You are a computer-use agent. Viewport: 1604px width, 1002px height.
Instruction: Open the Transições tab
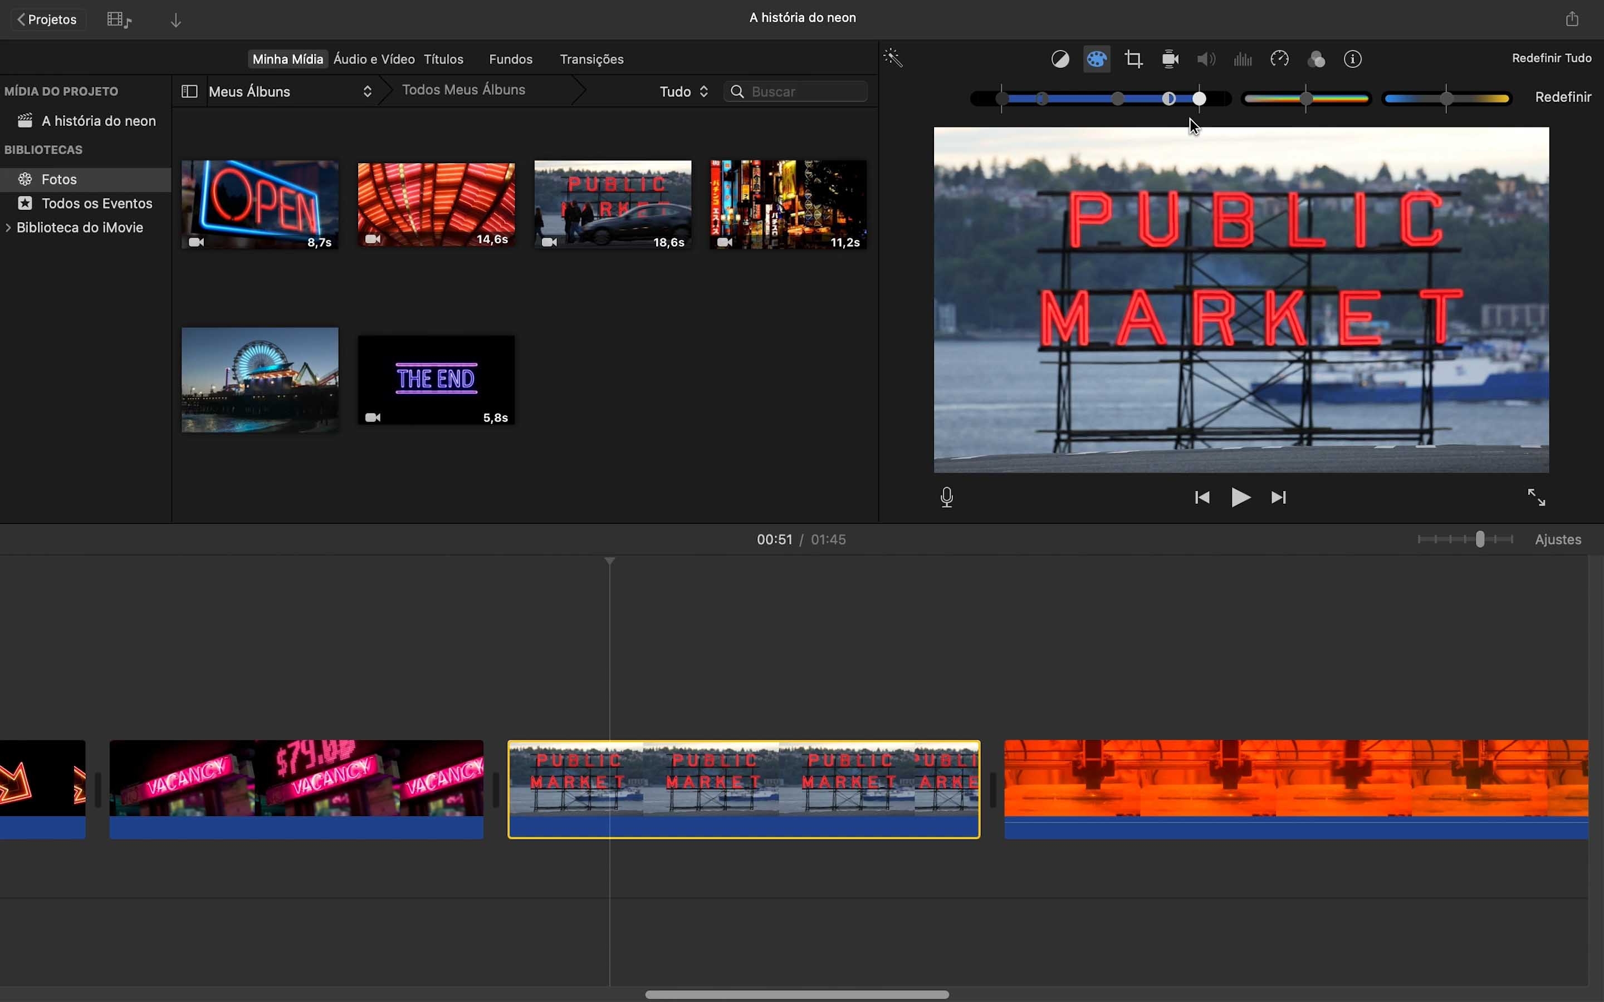click(x=591, y=59)
